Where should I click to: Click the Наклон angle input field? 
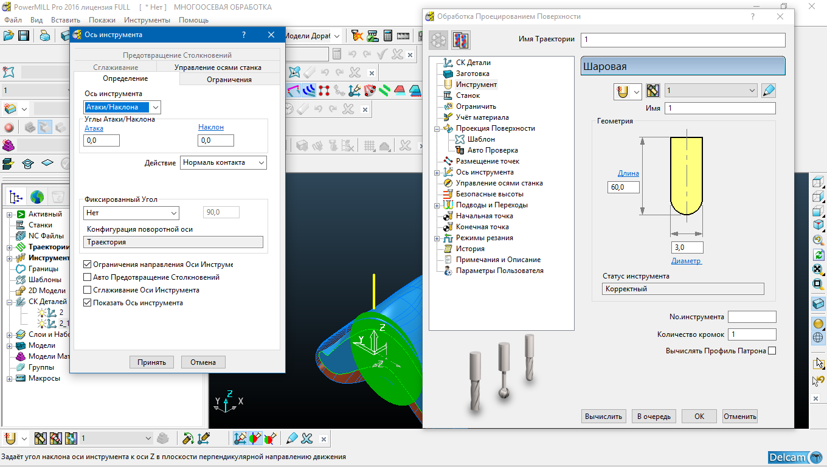pyautogui.click(x=216, y=140)
